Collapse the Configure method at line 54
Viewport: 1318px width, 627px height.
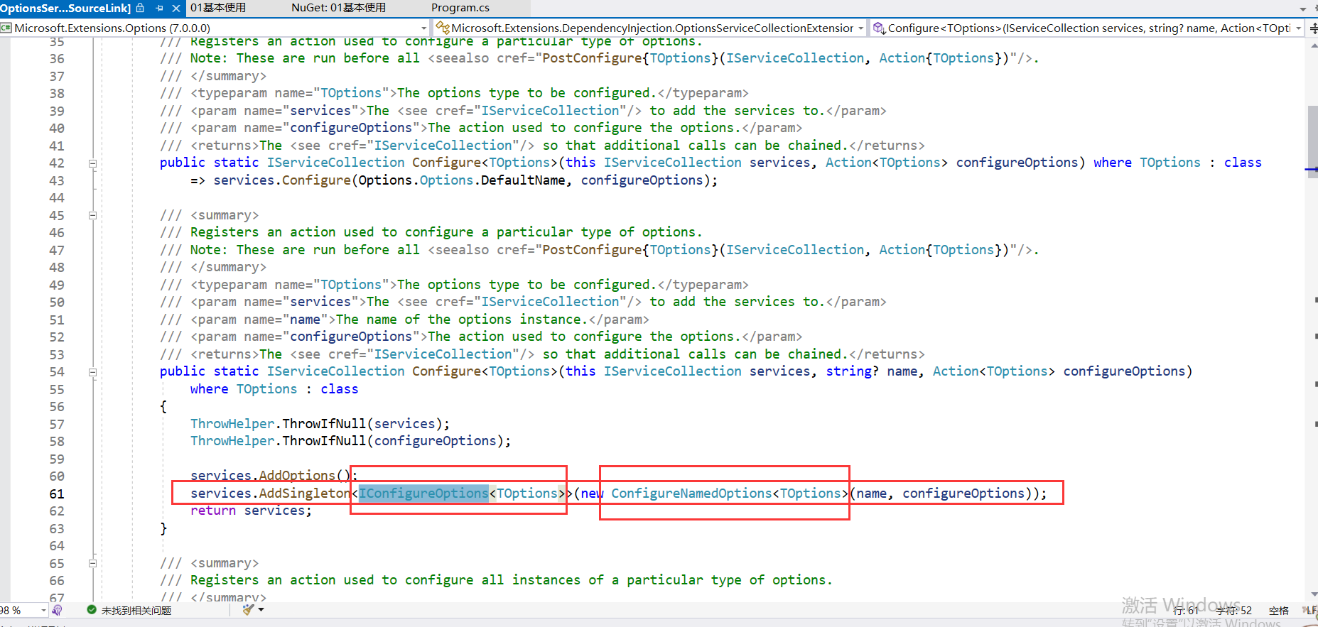coord(92,372)
